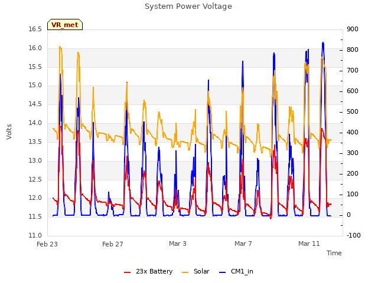This screenshot has height=283, width=378.
Task: Click the 11.0 left axis value
Action: pyautogui.click(x=35, y=235)
